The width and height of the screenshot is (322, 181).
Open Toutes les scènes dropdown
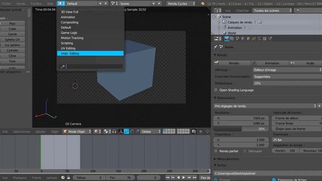click(x=272, y=10)
